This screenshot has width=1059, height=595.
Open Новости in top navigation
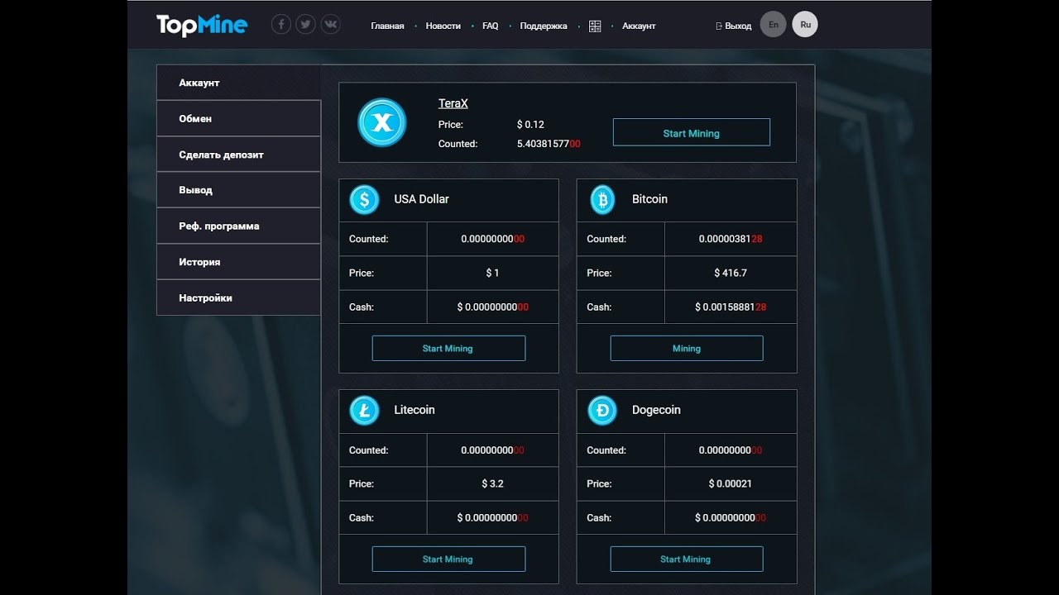click(443, 26)
